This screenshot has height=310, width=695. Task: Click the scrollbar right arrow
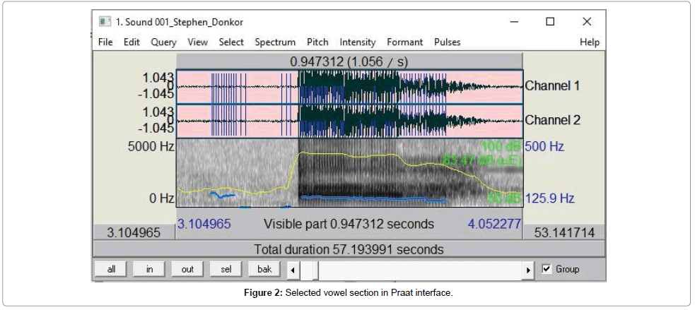pos(528,270)
